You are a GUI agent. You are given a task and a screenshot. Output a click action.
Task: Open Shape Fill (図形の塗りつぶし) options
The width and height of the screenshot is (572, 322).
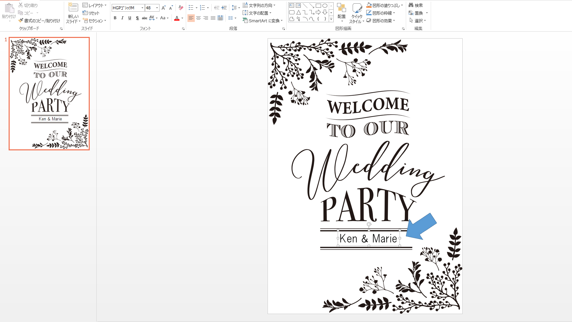pyautogui.click(x=385, y=5)
